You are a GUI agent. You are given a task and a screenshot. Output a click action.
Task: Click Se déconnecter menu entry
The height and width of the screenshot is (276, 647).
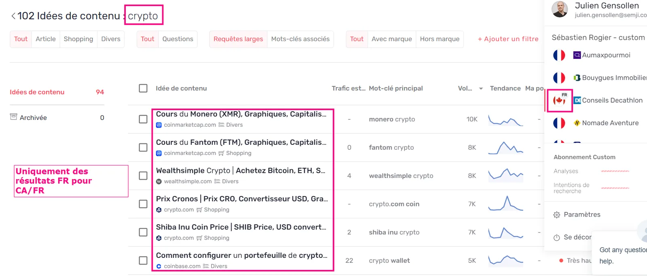click(x=573, y=237)
